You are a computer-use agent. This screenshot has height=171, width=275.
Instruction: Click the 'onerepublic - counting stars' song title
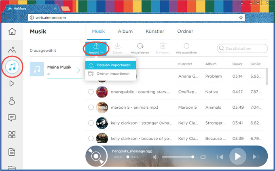[140, 92]
